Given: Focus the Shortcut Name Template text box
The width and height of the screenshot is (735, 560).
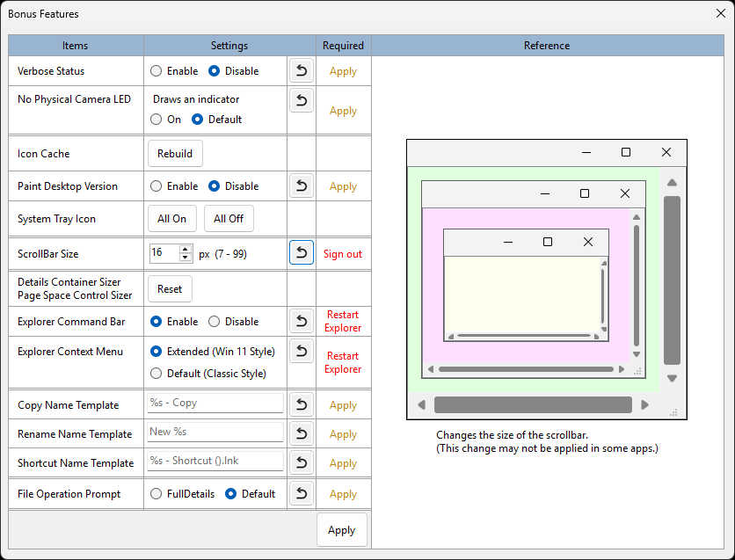Looking at the screenshot, I should (215, 462).
